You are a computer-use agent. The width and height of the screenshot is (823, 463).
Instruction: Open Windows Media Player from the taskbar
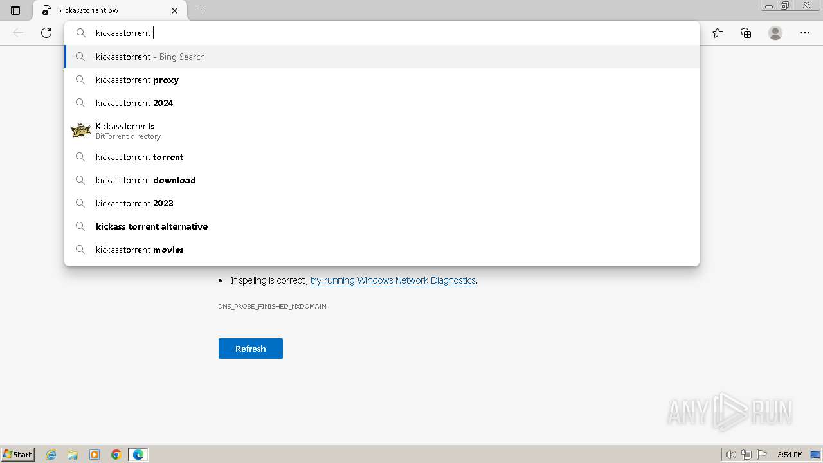tap(95, 455)
